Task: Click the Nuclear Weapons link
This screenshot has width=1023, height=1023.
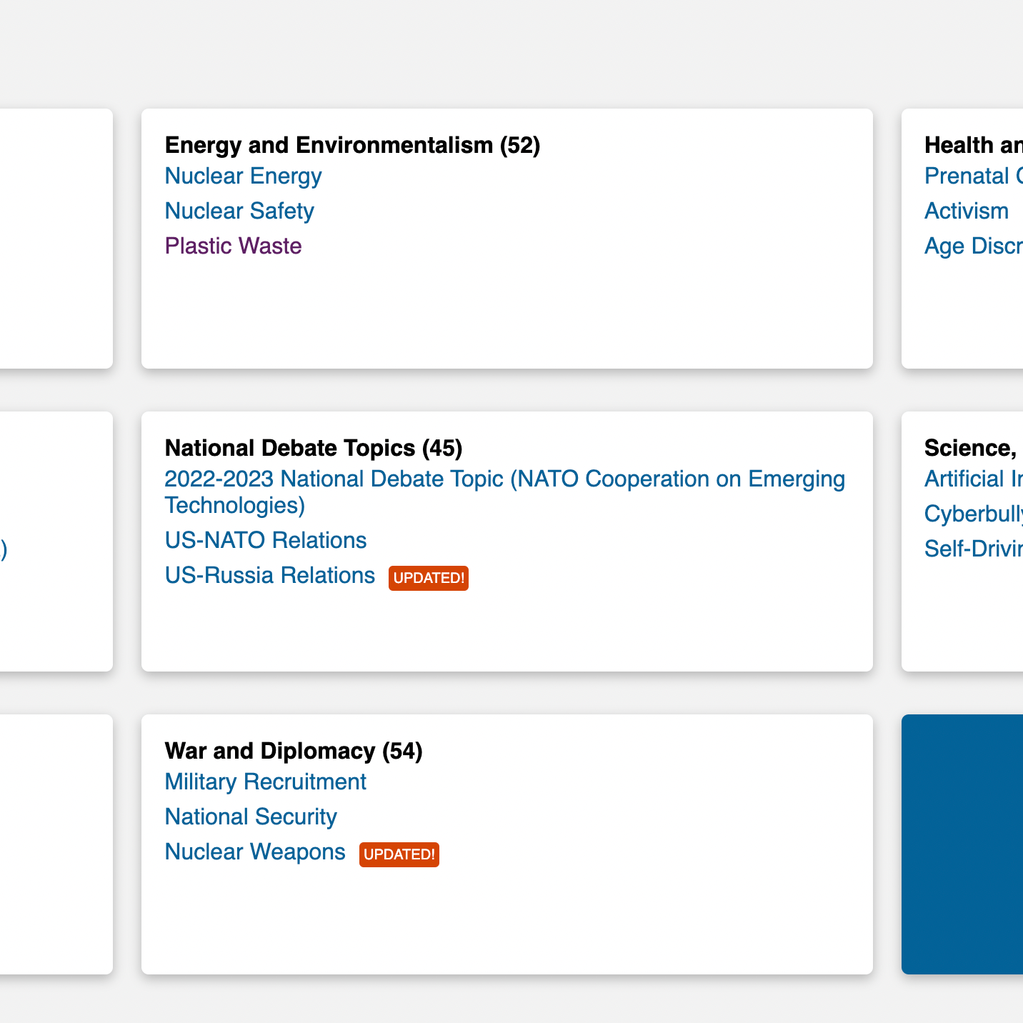Action: coord(254,852)
